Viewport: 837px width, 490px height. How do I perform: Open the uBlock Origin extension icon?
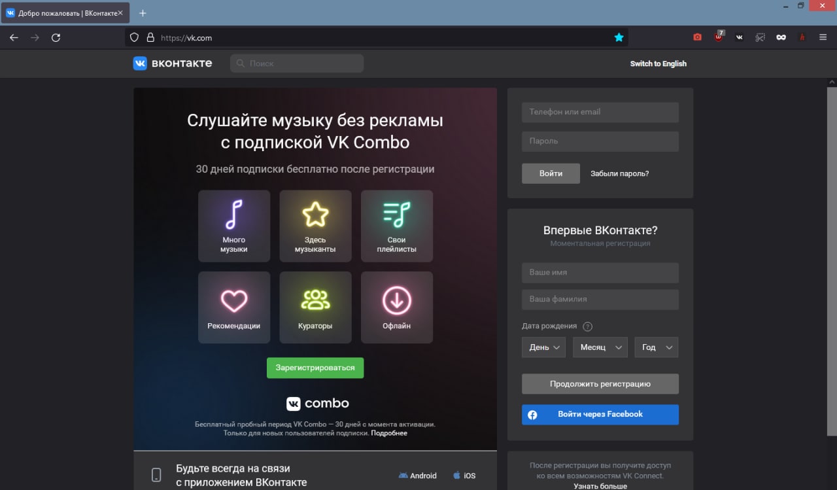(x=719, y=37)
